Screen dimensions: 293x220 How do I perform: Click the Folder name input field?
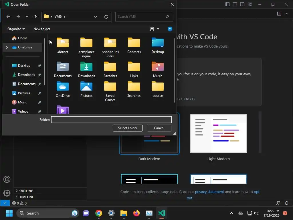[x=111, y=120]
